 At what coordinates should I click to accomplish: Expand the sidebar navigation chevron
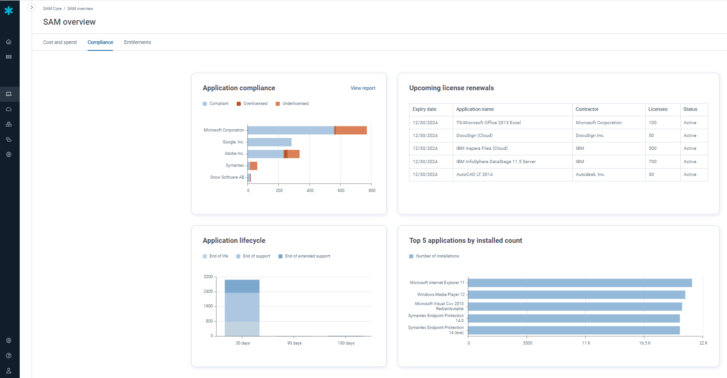click(x=32, y=7)
